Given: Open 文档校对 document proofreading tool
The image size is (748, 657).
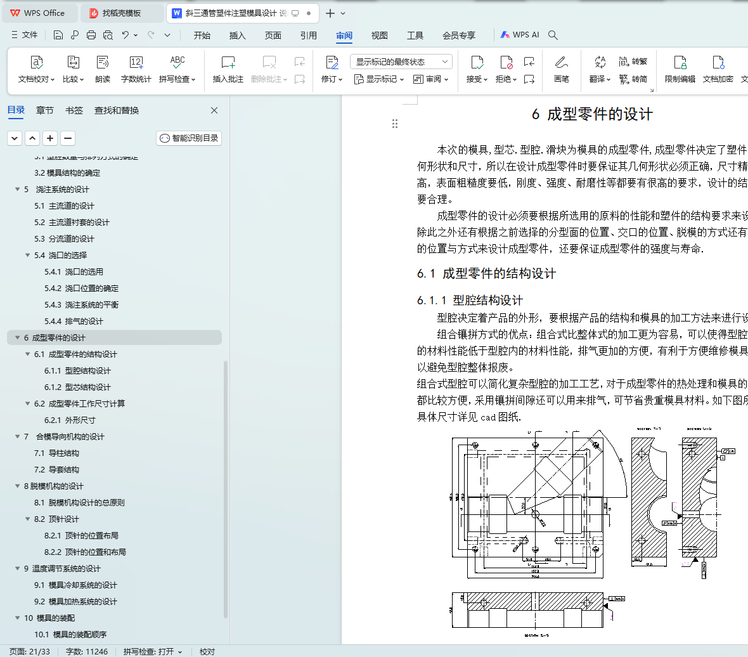Looking at the screenshot, I should 36,69.
